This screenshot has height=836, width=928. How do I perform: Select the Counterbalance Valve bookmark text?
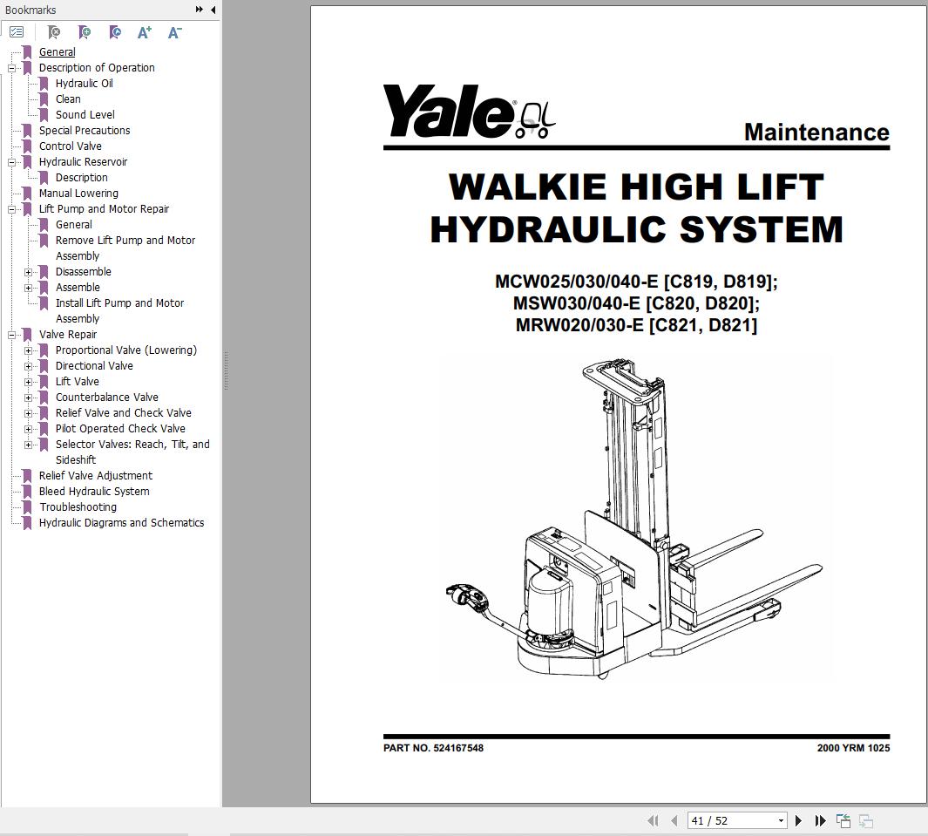(x=107, y=398)
